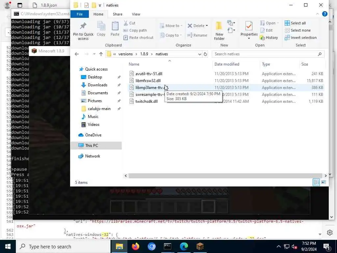
Task: Open the Quick Access Toolbar customize dropdown
Action: pos(100,5)
